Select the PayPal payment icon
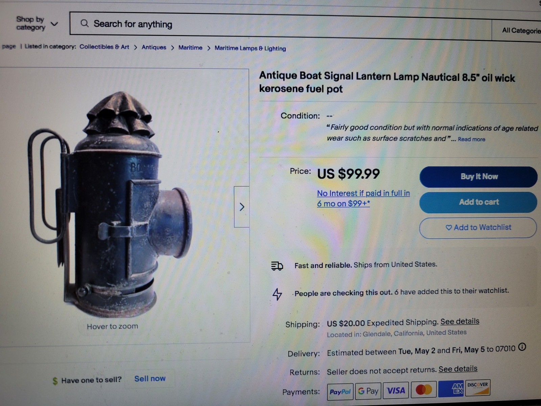541x406 pixels. tap(340, 392)
